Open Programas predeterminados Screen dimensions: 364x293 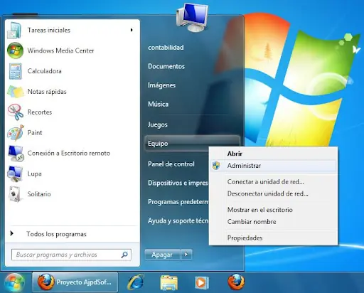[178, 202]
